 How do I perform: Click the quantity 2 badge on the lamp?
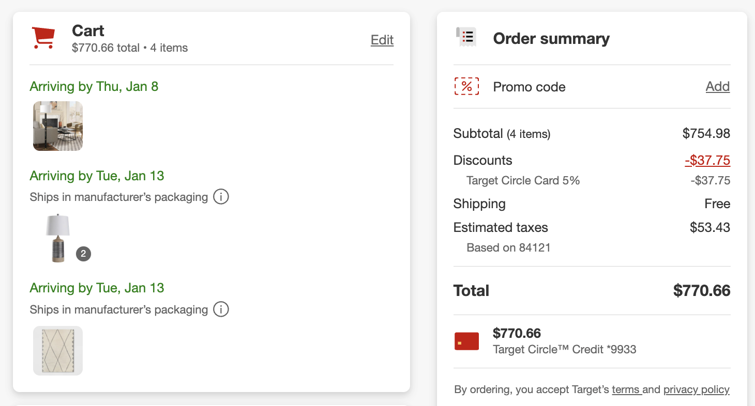(83, 254)
